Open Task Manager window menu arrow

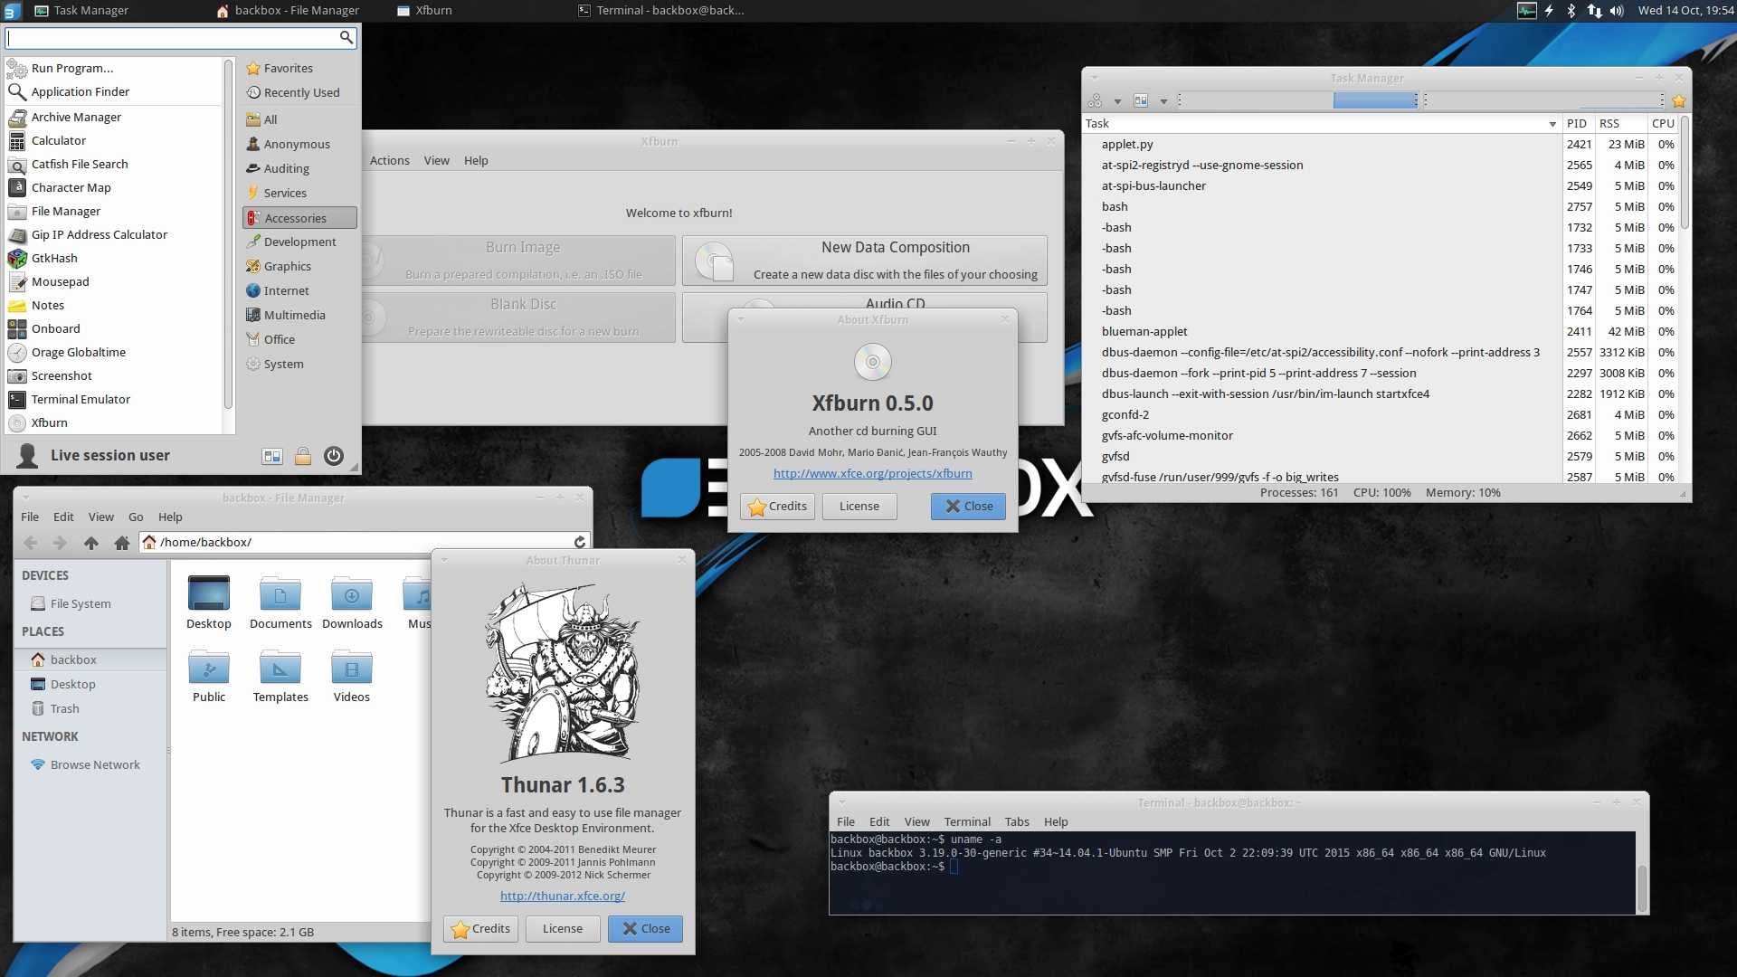click(1094, 79)
